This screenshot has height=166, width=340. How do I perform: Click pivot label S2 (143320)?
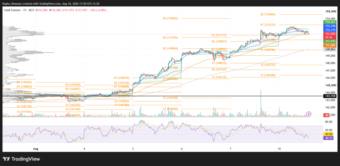coord(170,98)
